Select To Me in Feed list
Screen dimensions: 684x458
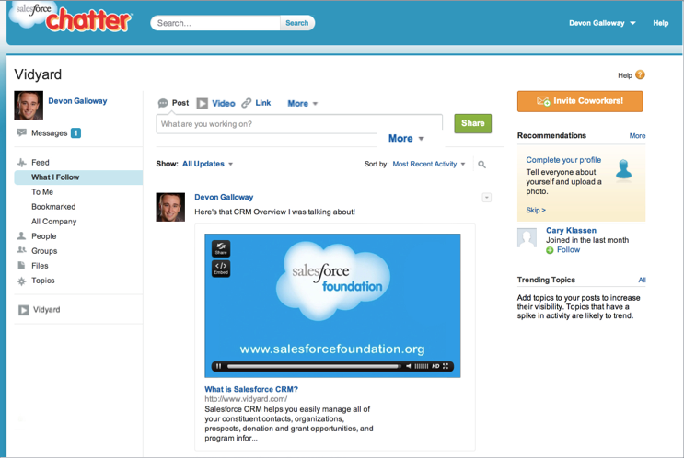42,191
